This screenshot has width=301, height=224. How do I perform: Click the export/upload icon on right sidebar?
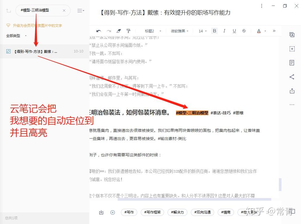click(x=292, y=91)
